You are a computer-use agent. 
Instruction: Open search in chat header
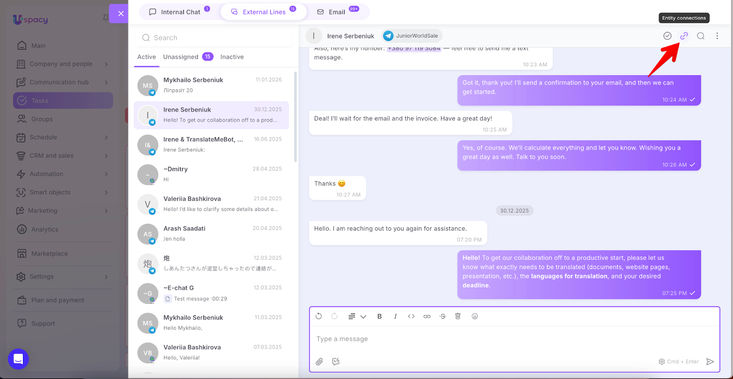[700, 36]
